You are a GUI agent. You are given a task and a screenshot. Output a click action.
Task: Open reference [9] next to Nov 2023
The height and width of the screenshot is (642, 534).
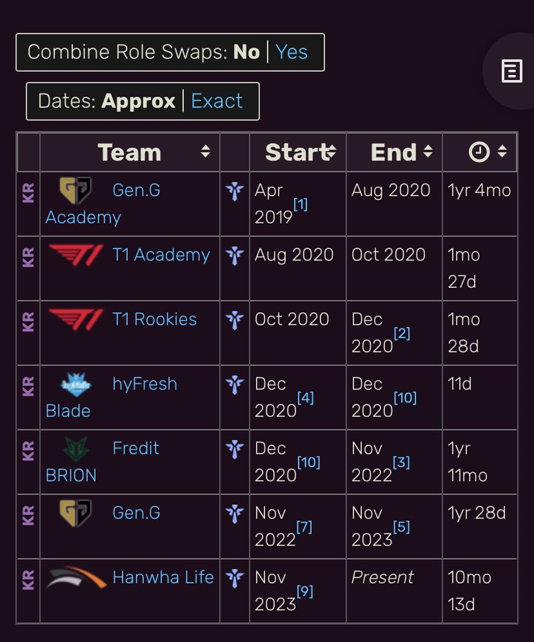pos(305,591)
